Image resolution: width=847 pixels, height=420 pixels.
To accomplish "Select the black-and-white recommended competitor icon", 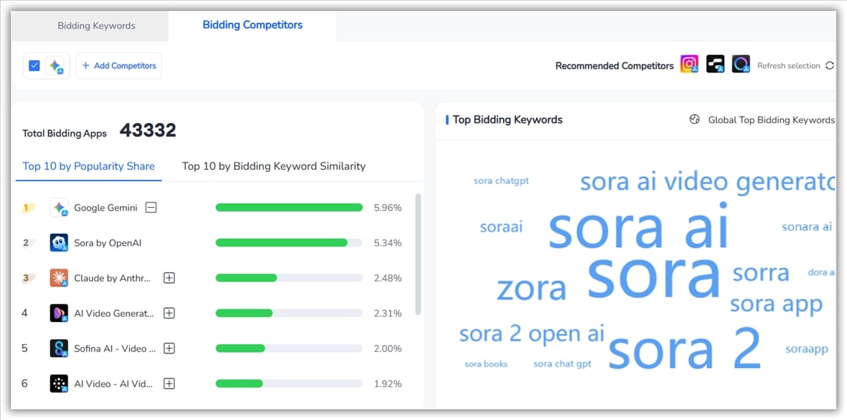I will point(715,65).
